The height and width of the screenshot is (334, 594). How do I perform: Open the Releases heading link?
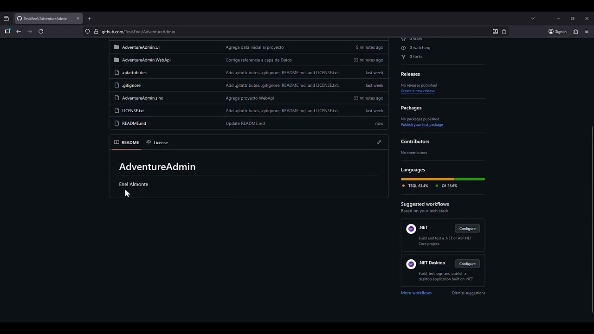click(x=410, y=74)
